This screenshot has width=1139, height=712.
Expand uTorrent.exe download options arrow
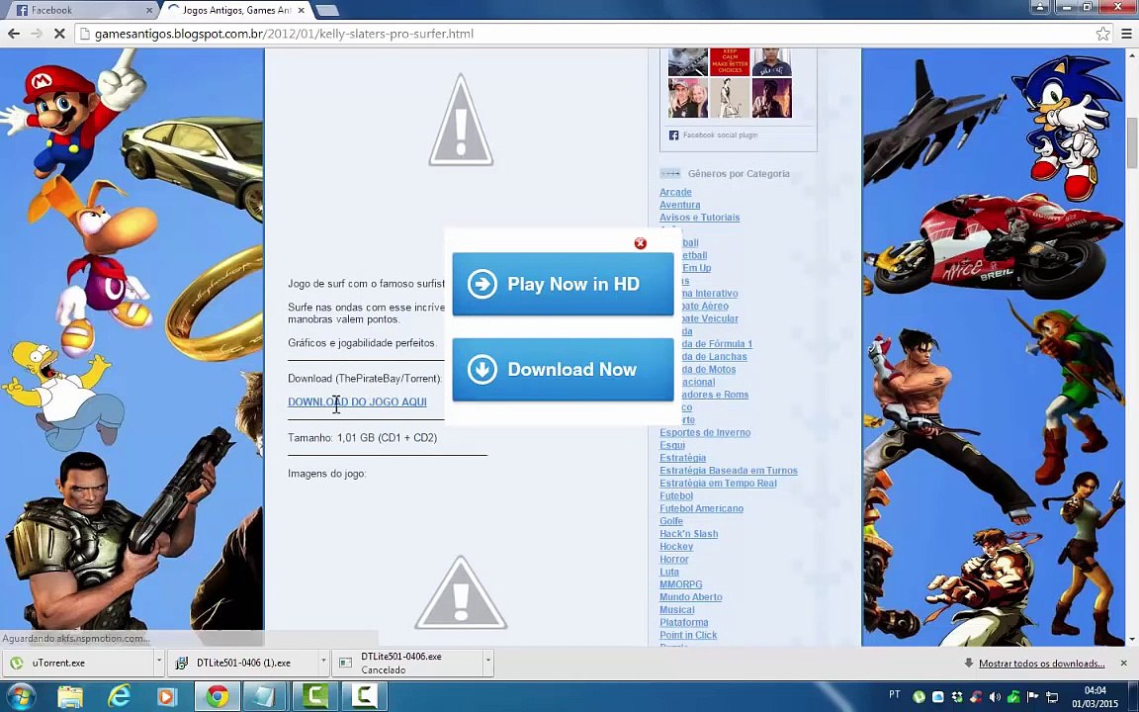coord(159,663)
